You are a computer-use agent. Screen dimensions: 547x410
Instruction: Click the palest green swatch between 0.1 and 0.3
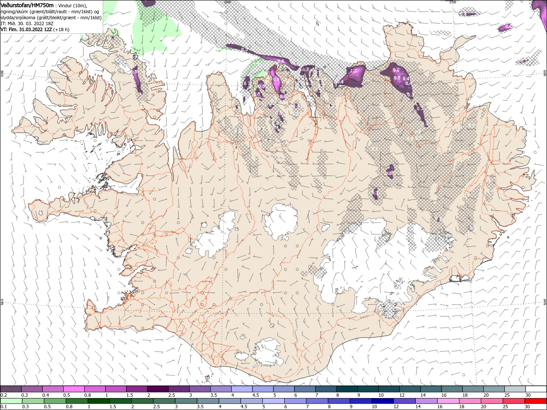[11, 401]
